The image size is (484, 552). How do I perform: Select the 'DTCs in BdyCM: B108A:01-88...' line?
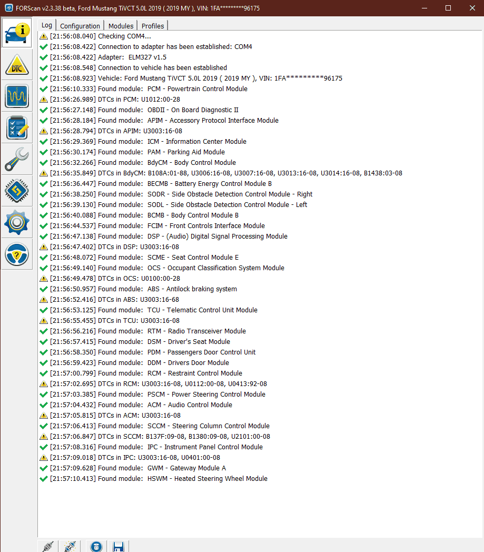coord(221,173)
